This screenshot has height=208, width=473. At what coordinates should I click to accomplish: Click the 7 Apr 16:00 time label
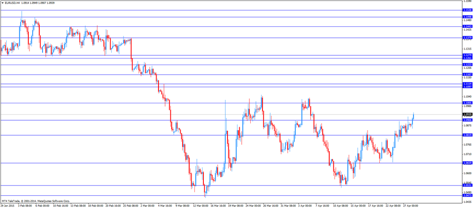coord(323,206)
